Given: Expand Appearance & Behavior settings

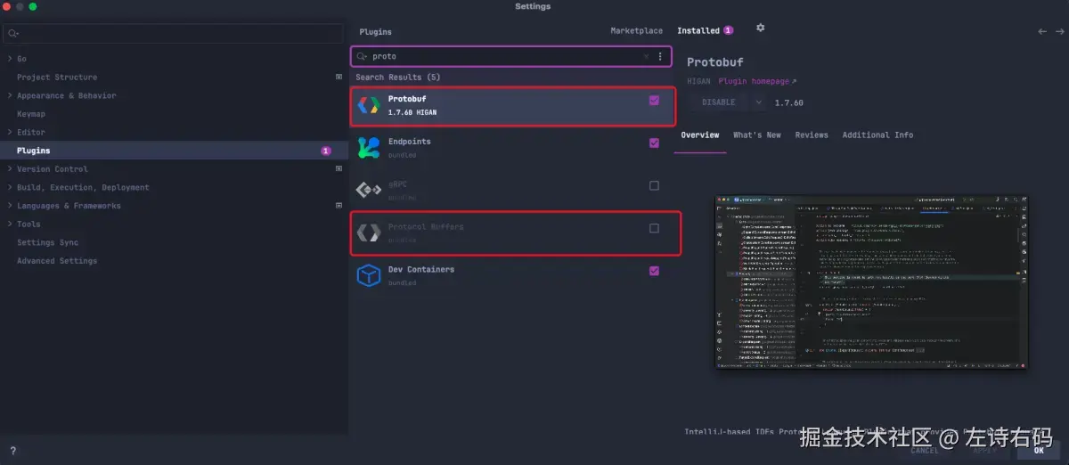Looking at the screenshot, I should click(x=10, y=95).
